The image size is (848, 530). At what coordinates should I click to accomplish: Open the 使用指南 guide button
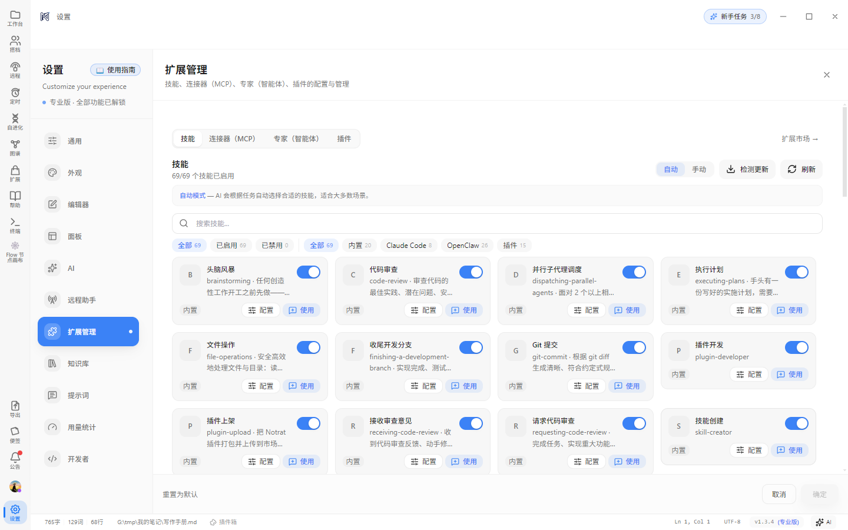(115, 70)
